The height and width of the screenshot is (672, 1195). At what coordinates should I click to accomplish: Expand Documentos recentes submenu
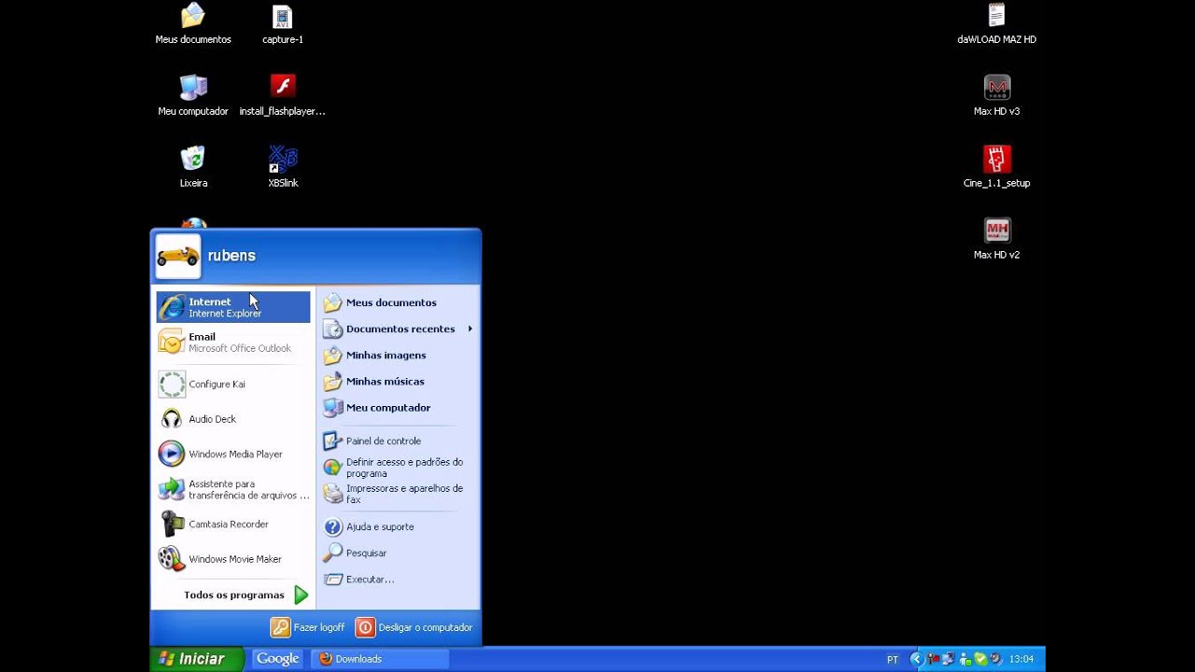(398, 329)
